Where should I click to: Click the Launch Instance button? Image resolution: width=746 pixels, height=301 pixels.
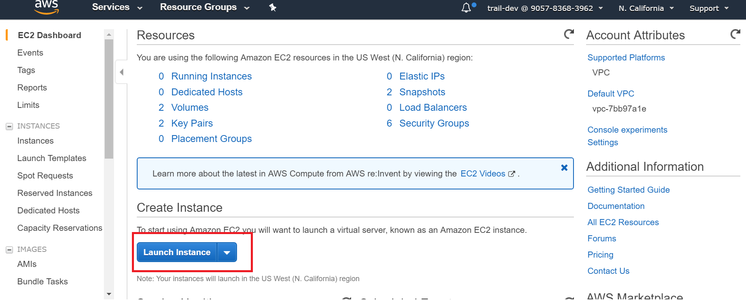[x=177, y=252]
